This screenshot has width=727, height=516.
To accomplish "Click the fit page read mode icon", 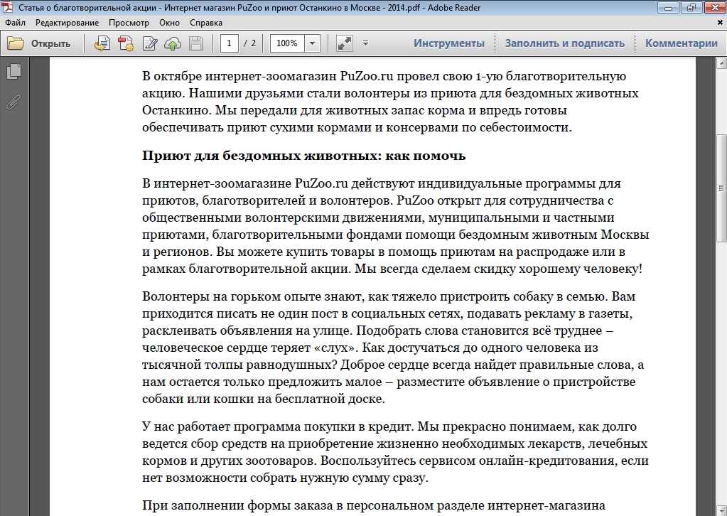I will click(344, 43).
